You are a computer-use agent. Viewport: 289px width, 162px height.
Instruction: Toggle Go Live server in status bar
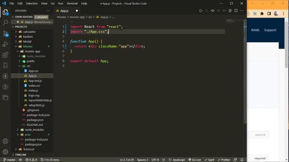coord(195,160)
